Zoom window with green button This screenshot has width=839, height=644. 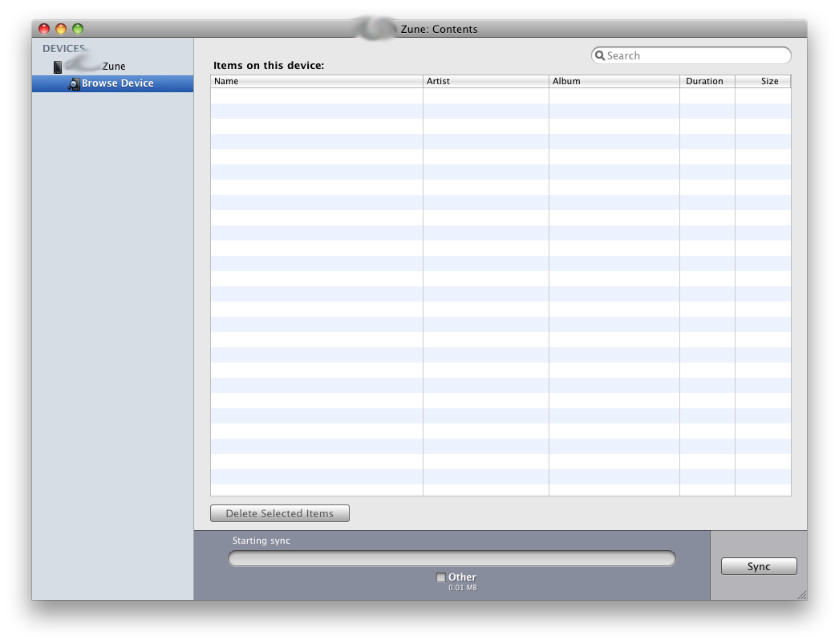[x=78, y=29]
